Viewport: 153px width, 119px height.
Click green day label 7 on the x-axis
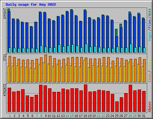(x=37, y=116)
